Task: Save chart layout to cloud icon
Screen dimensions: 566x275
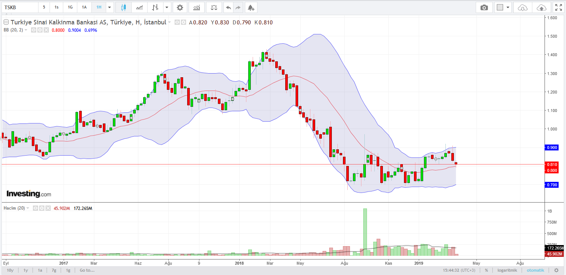Action: coord(541,7)
